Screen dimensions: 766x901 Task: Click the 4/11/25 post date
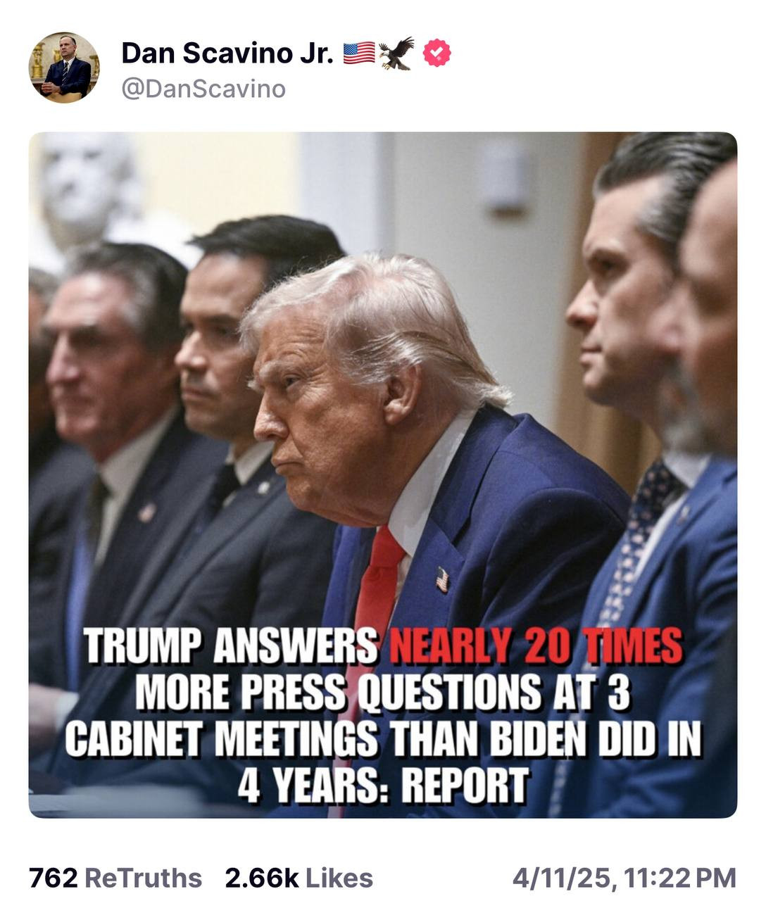563,878
